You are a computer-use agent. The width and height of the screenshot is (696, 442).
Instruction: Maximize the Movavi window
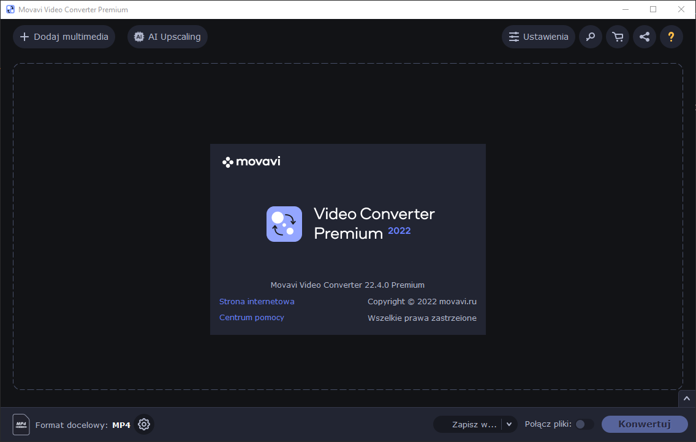[x=653, y=9]
